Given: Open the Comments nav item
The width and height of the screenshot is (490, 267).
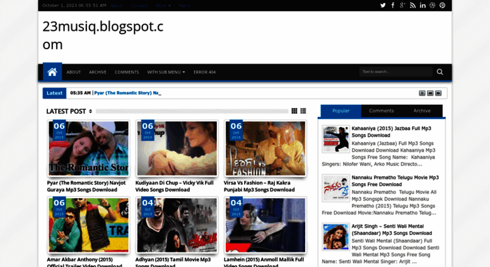Looking at the screenshot, I should [x=127, y=72].
